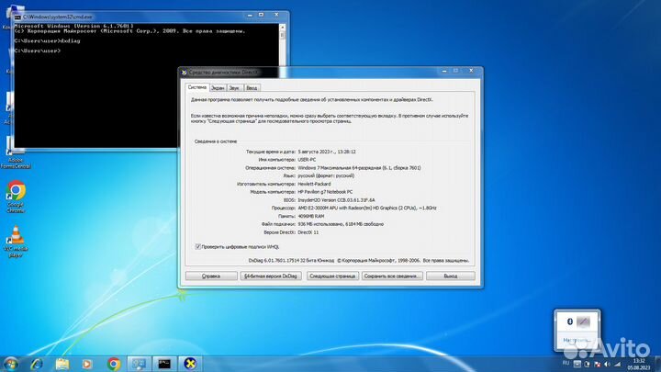
Task: Click the cmd window scrollbar up arrow
Action: coord(283,27)
